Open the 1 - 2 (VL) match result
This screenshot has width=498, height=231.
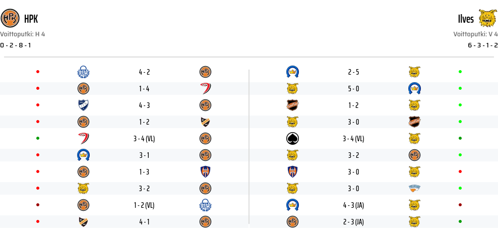144,205
